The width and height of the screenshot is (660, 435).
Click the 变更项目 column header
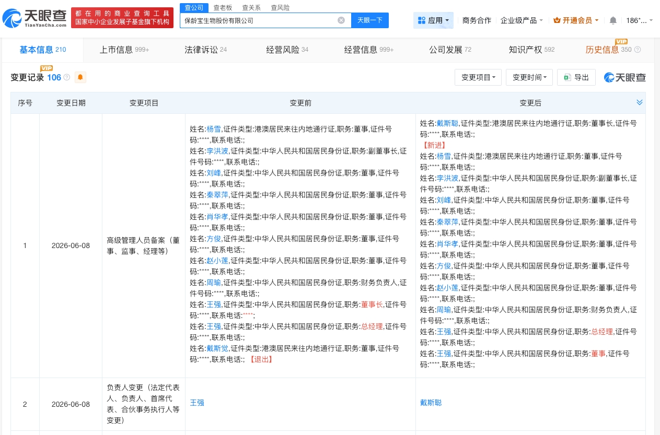(144, 103)
